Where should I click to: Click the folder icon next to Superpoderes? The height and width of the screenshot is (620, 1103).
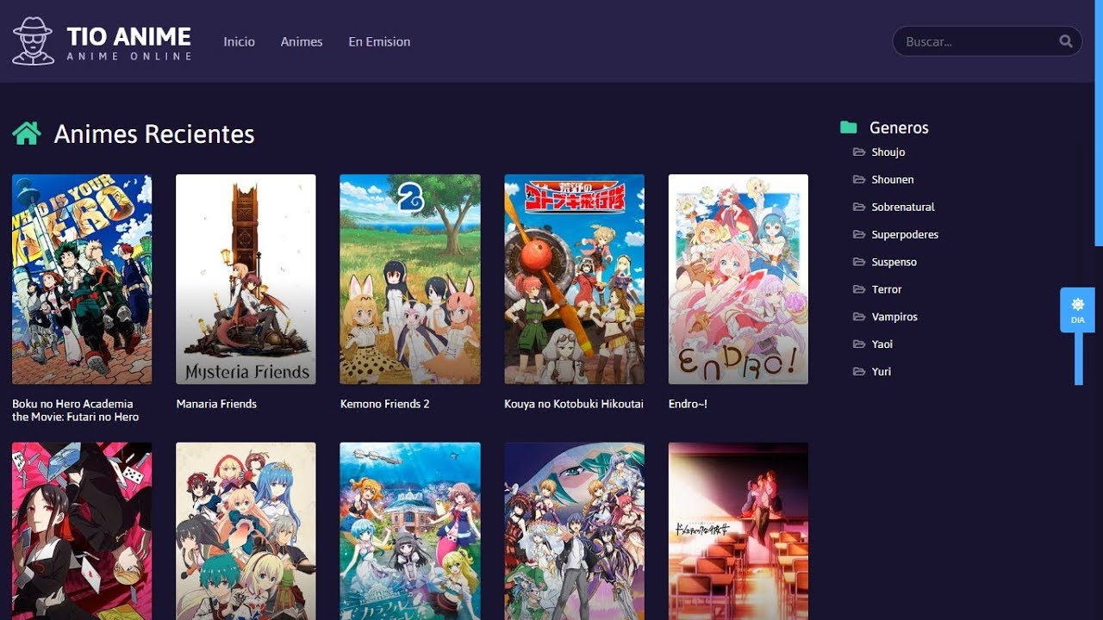click(859, 234)
